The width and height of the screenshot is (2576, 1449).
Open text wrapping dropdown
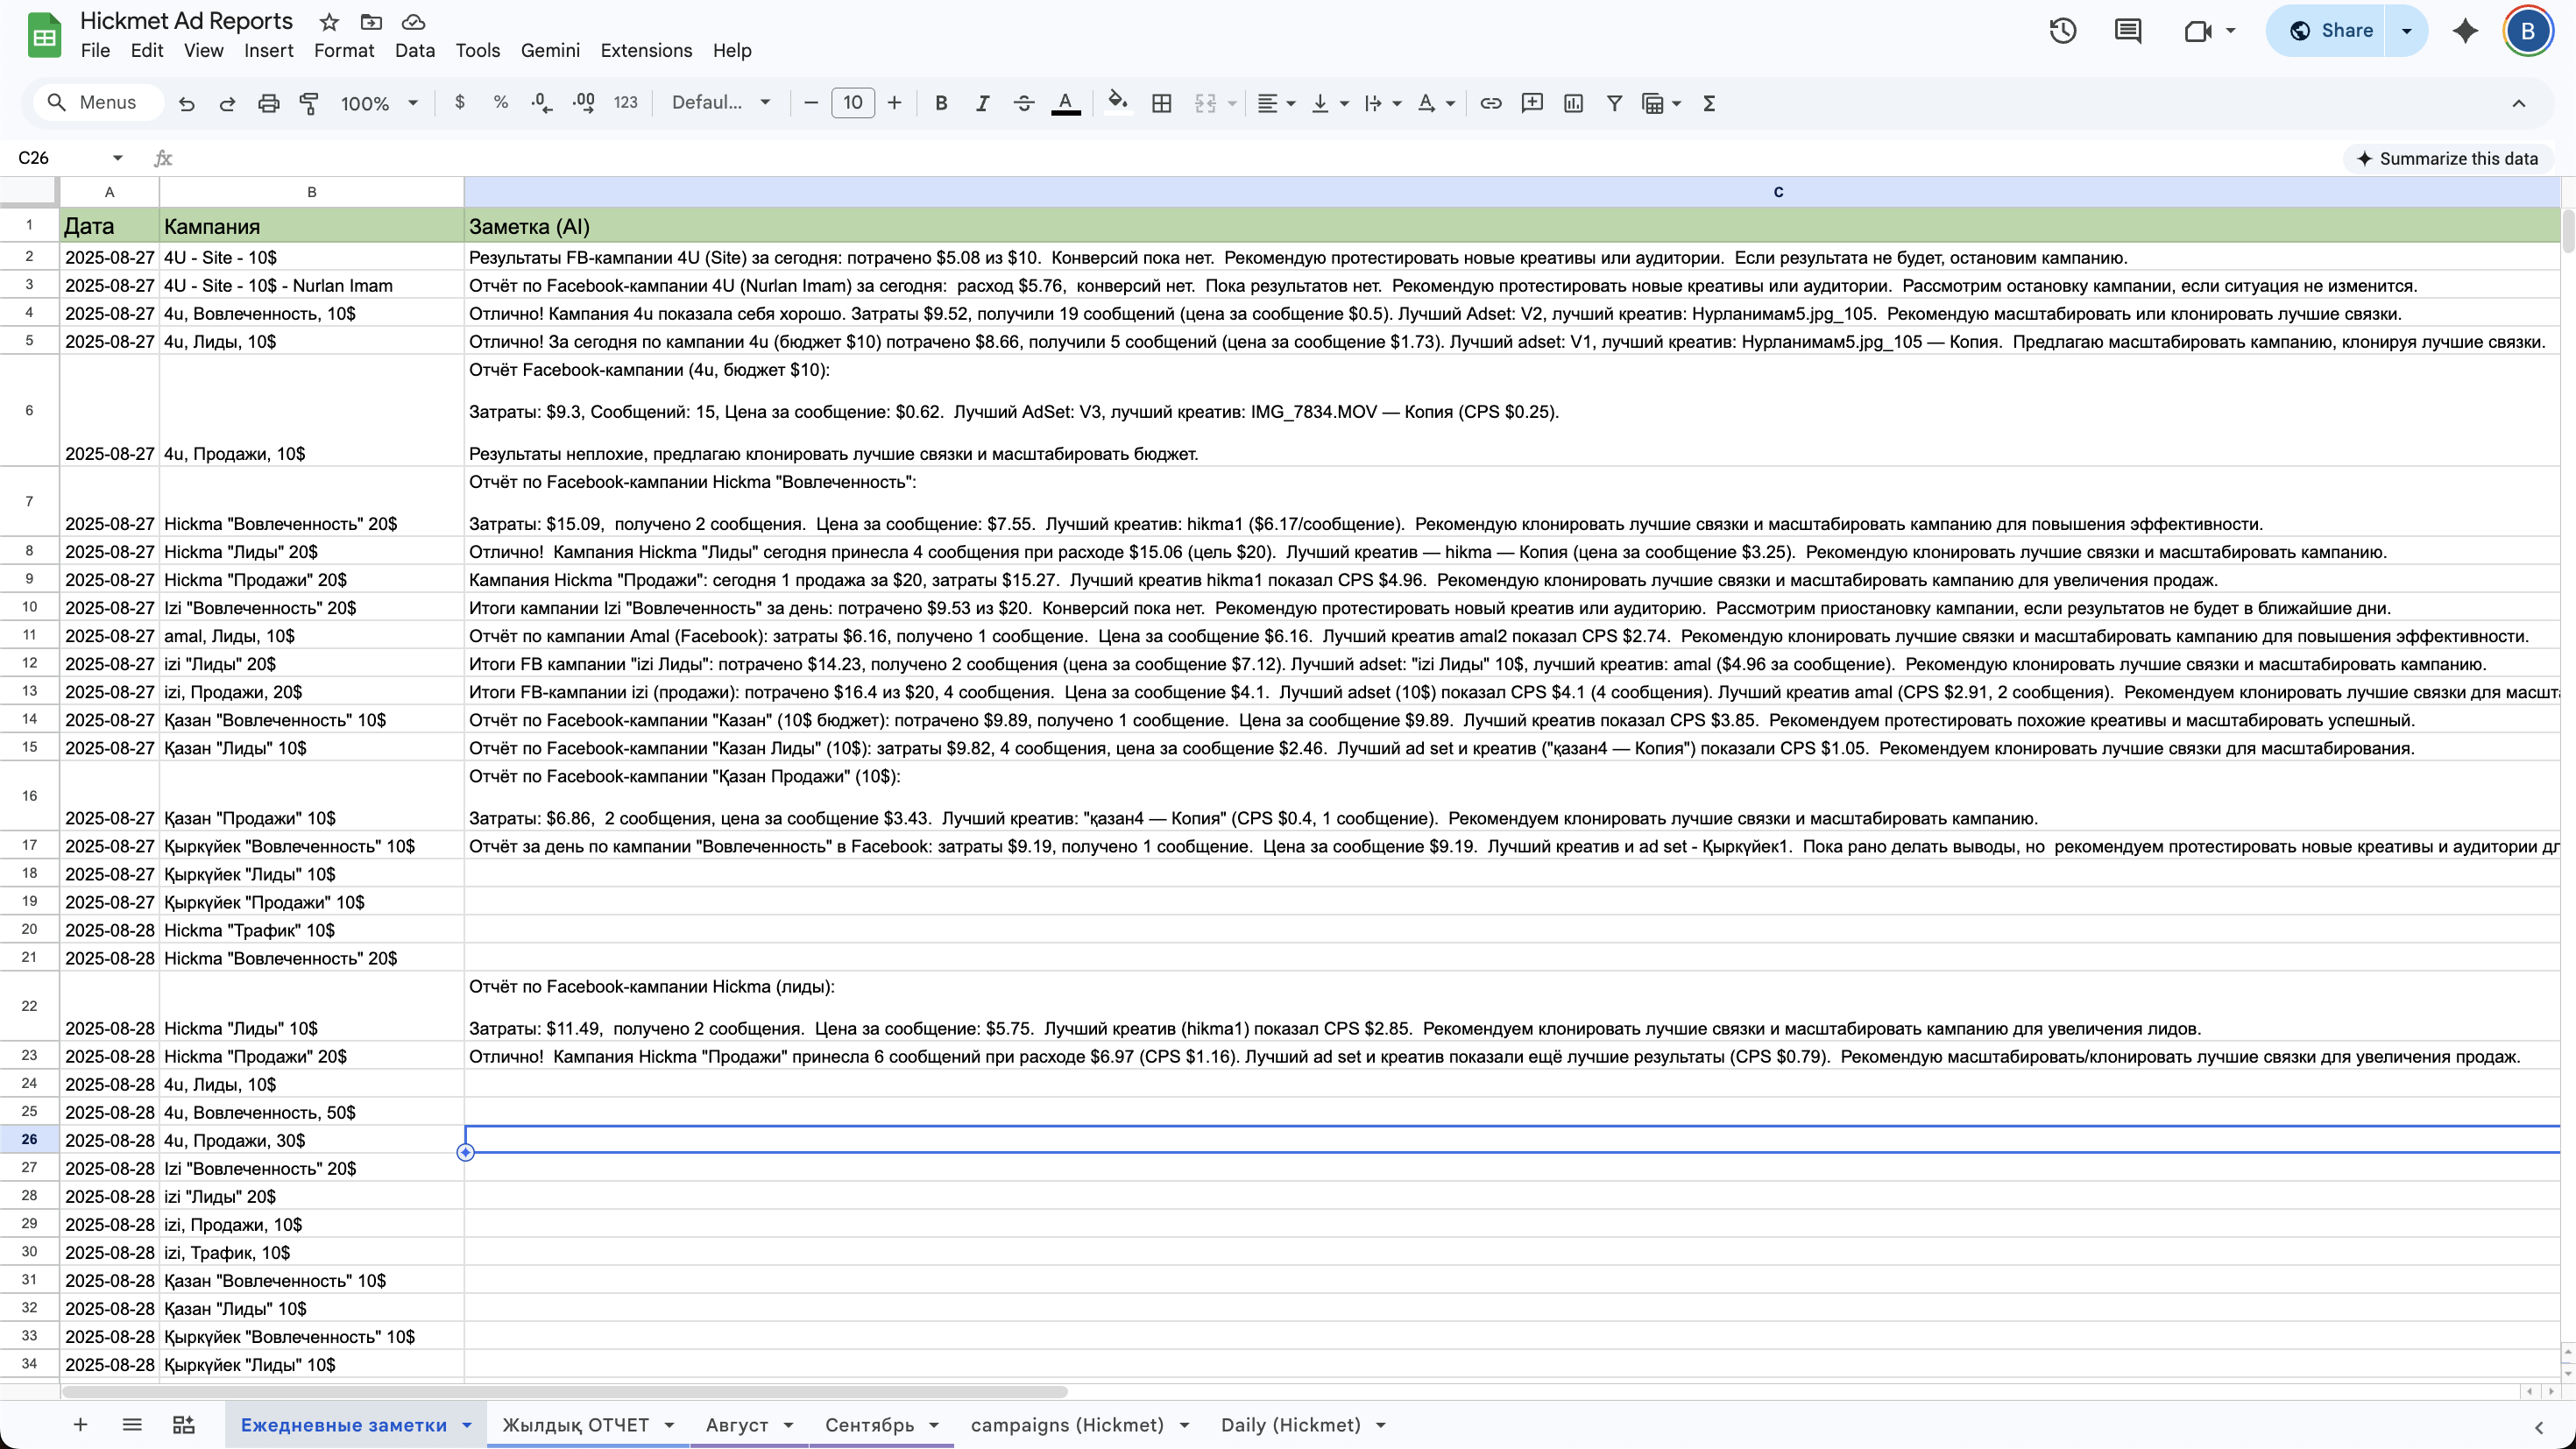(x=1382, y=103)
